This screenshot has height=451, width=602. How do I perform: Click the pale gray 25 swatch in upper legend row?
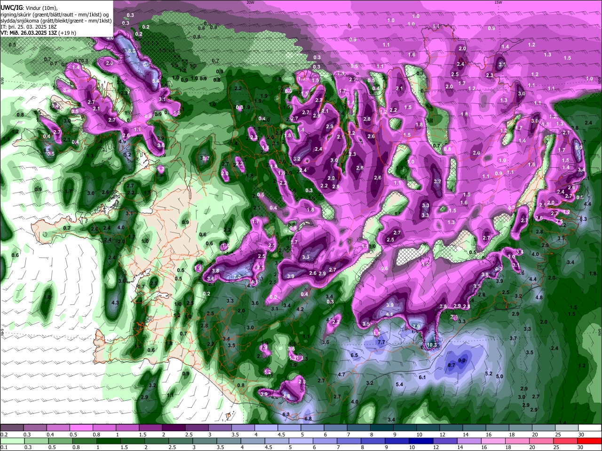pyautogui.click(x=566, y=428)
